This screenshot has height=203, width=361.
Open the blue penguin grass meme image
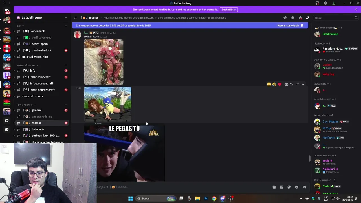108,104
